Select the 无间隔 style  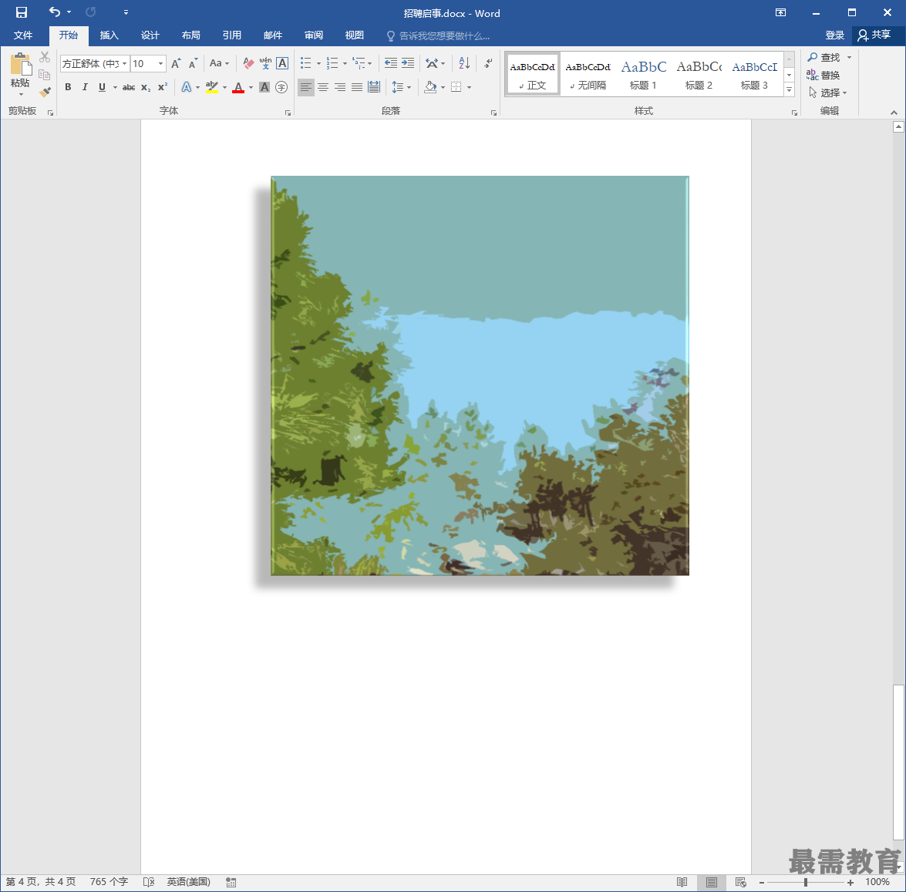point(588,74)
